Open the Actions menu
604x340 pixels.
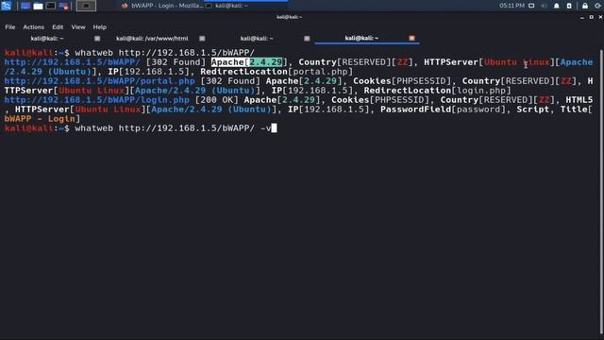coord(34,27)
